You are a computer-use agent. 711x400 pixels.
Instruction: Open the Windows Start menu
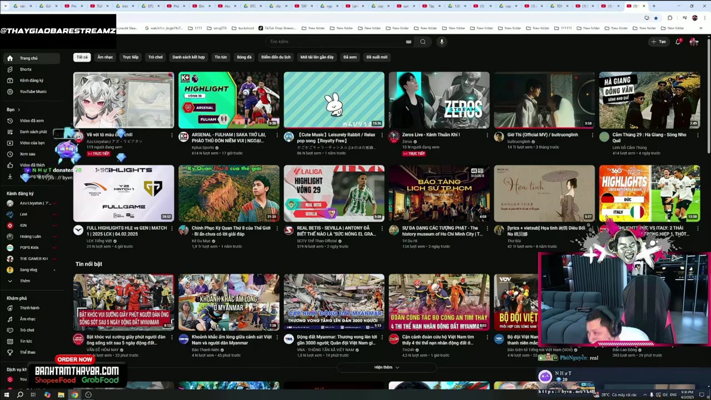coord(6,394)
